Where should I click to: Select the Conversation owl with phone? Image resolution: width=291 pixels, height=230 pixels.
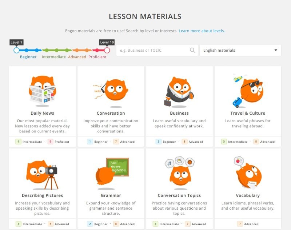(111, 93)
